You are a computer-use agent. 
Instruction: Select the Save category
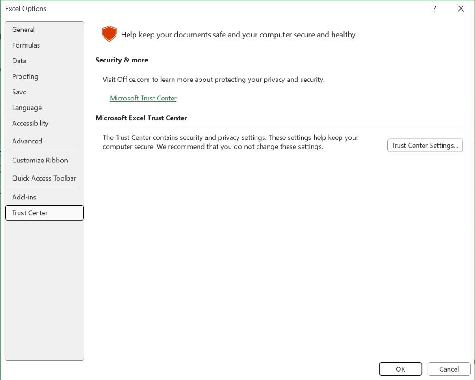coord(44,92)
